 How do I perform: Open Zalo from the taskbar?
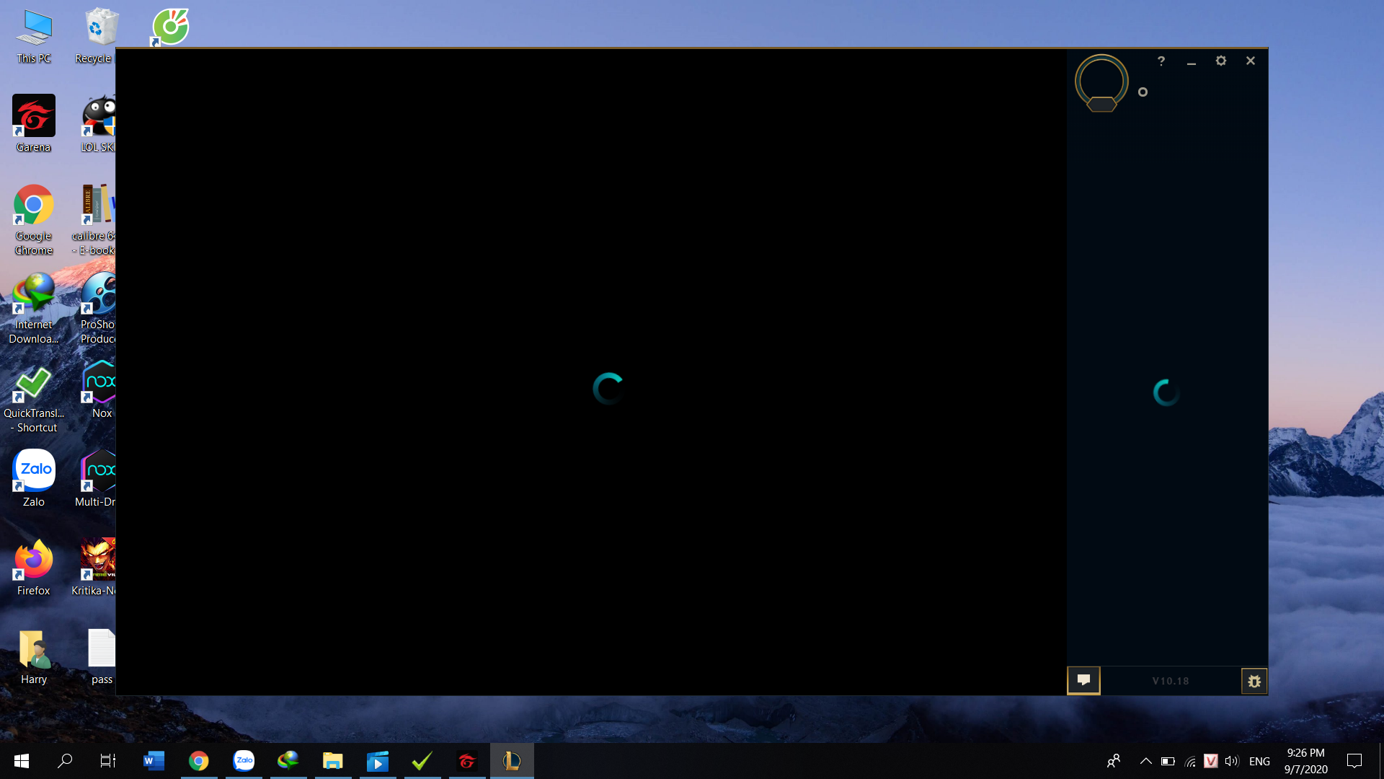[244, 761]
